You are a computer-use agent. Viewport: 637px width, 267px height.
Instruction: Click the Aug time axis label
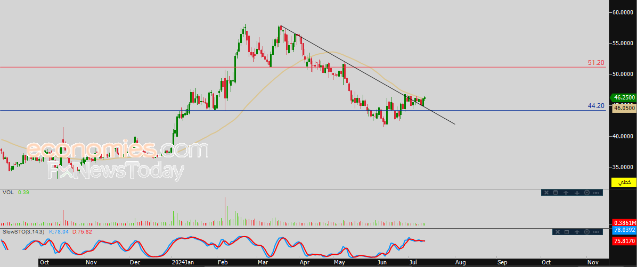tap(460, 263)
